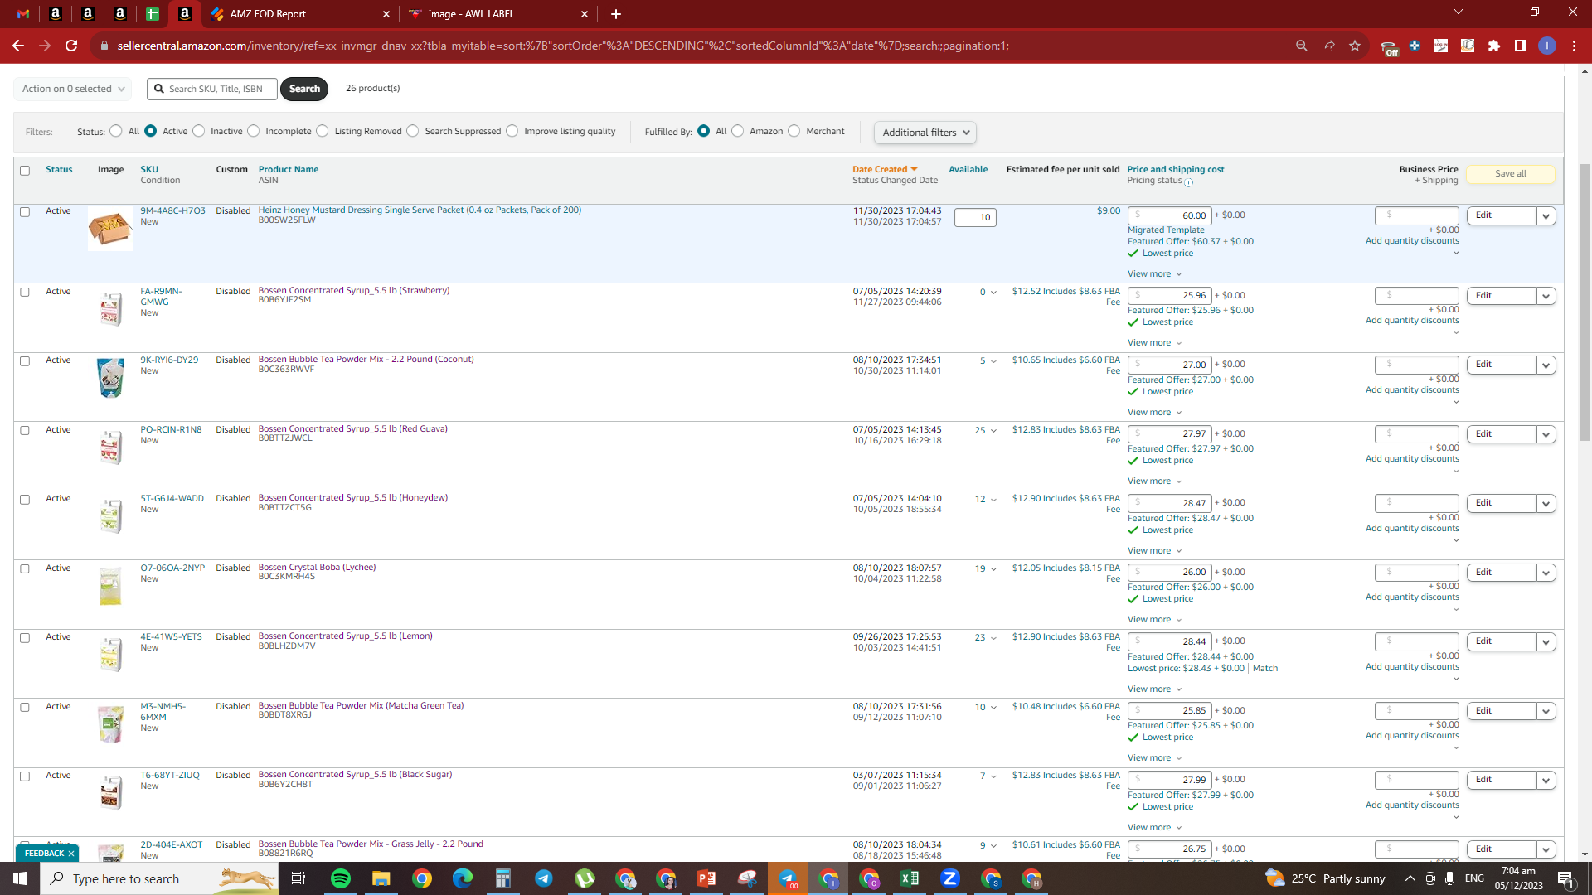Open the Chrome extensions puzzle icon
The height and width of the screenshot is (895, 1592).
1494,46
